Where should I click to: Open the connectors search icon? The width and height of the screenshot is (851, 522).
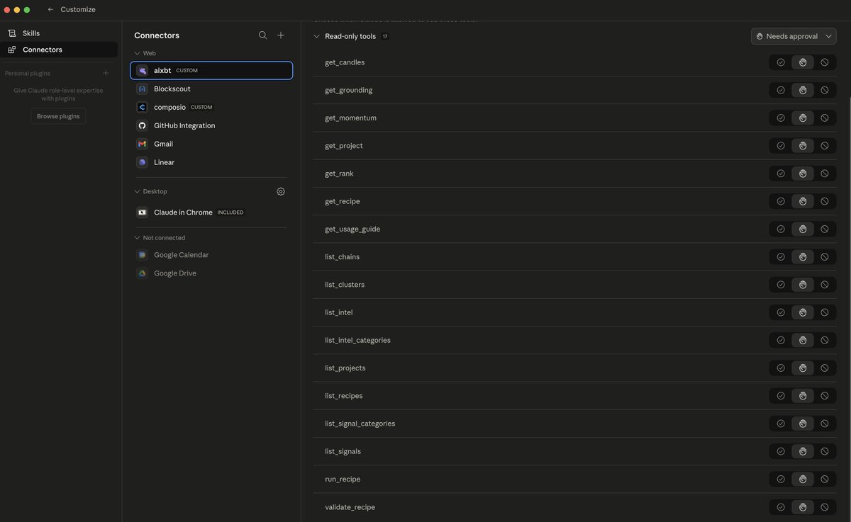[263, 35]
